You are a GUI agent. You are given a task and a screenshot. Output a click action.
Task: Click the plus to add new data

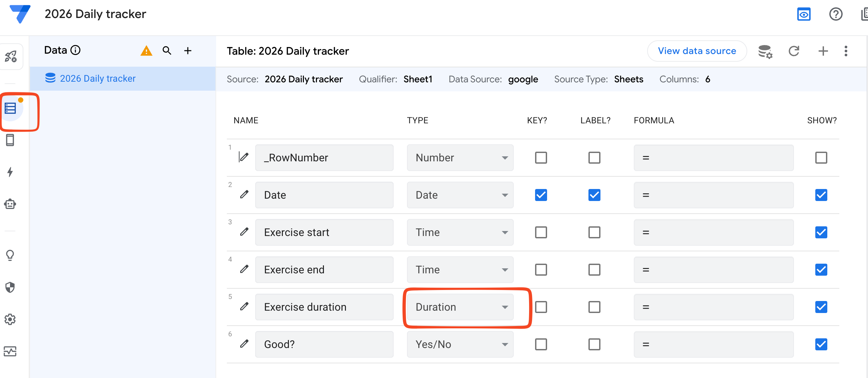point(188,51)
